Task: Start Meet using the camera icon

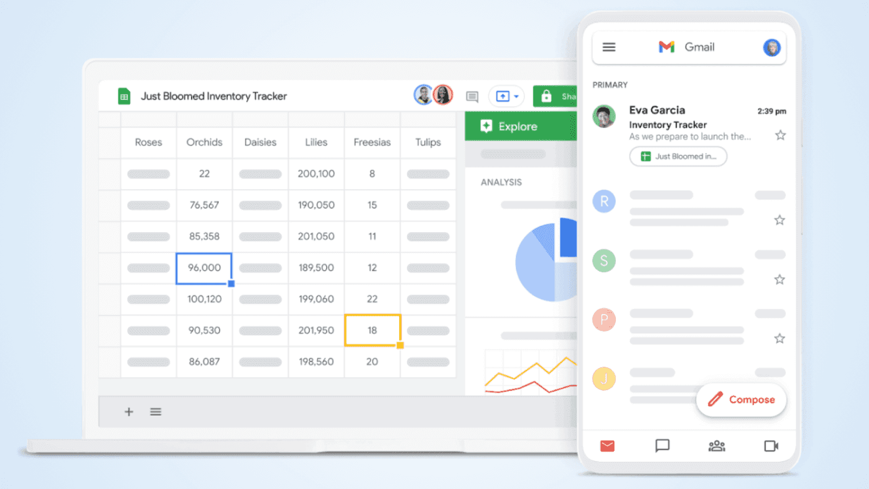Action: pyautogui.click(x=770, y=446)
